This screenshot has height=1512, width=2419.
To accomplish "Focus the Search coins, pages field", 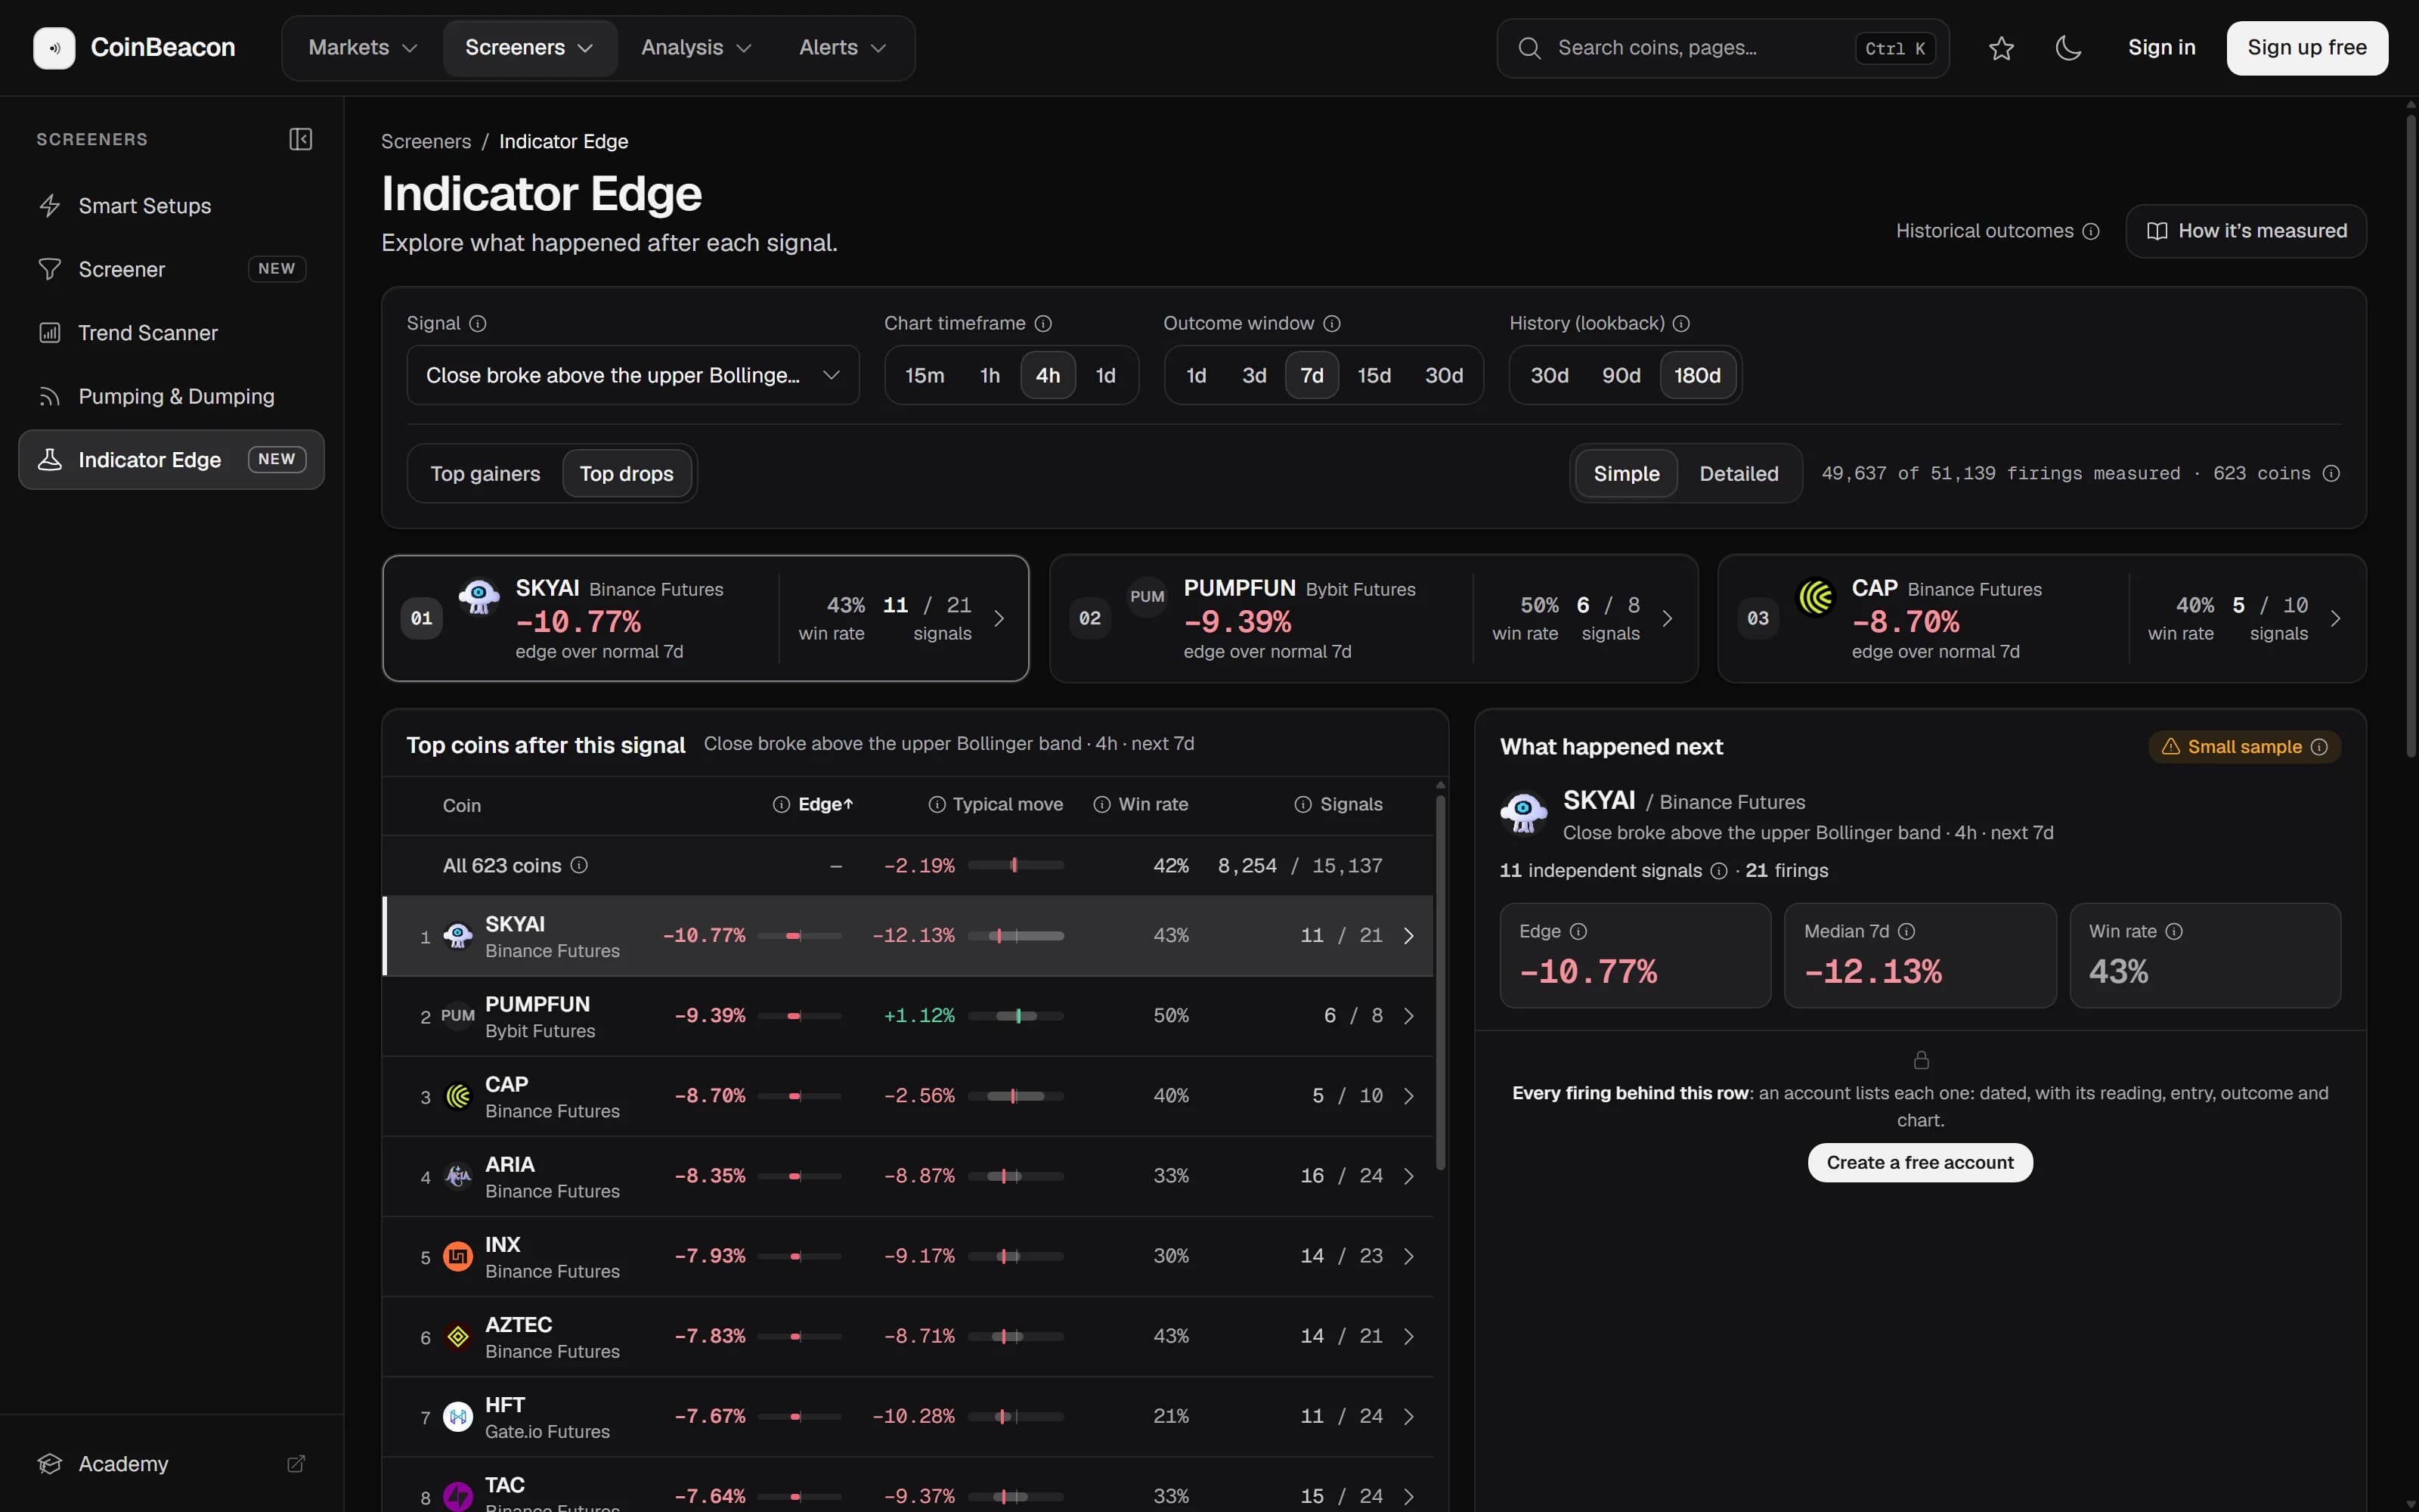I will point(1722,48).
